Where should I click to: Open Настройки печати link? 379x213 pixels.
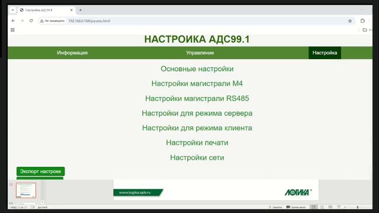tap(197, 143)
